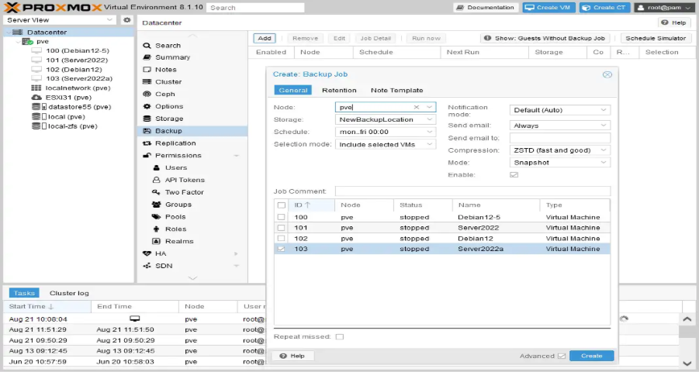Open the Notes panel icon

click(147, 70)
